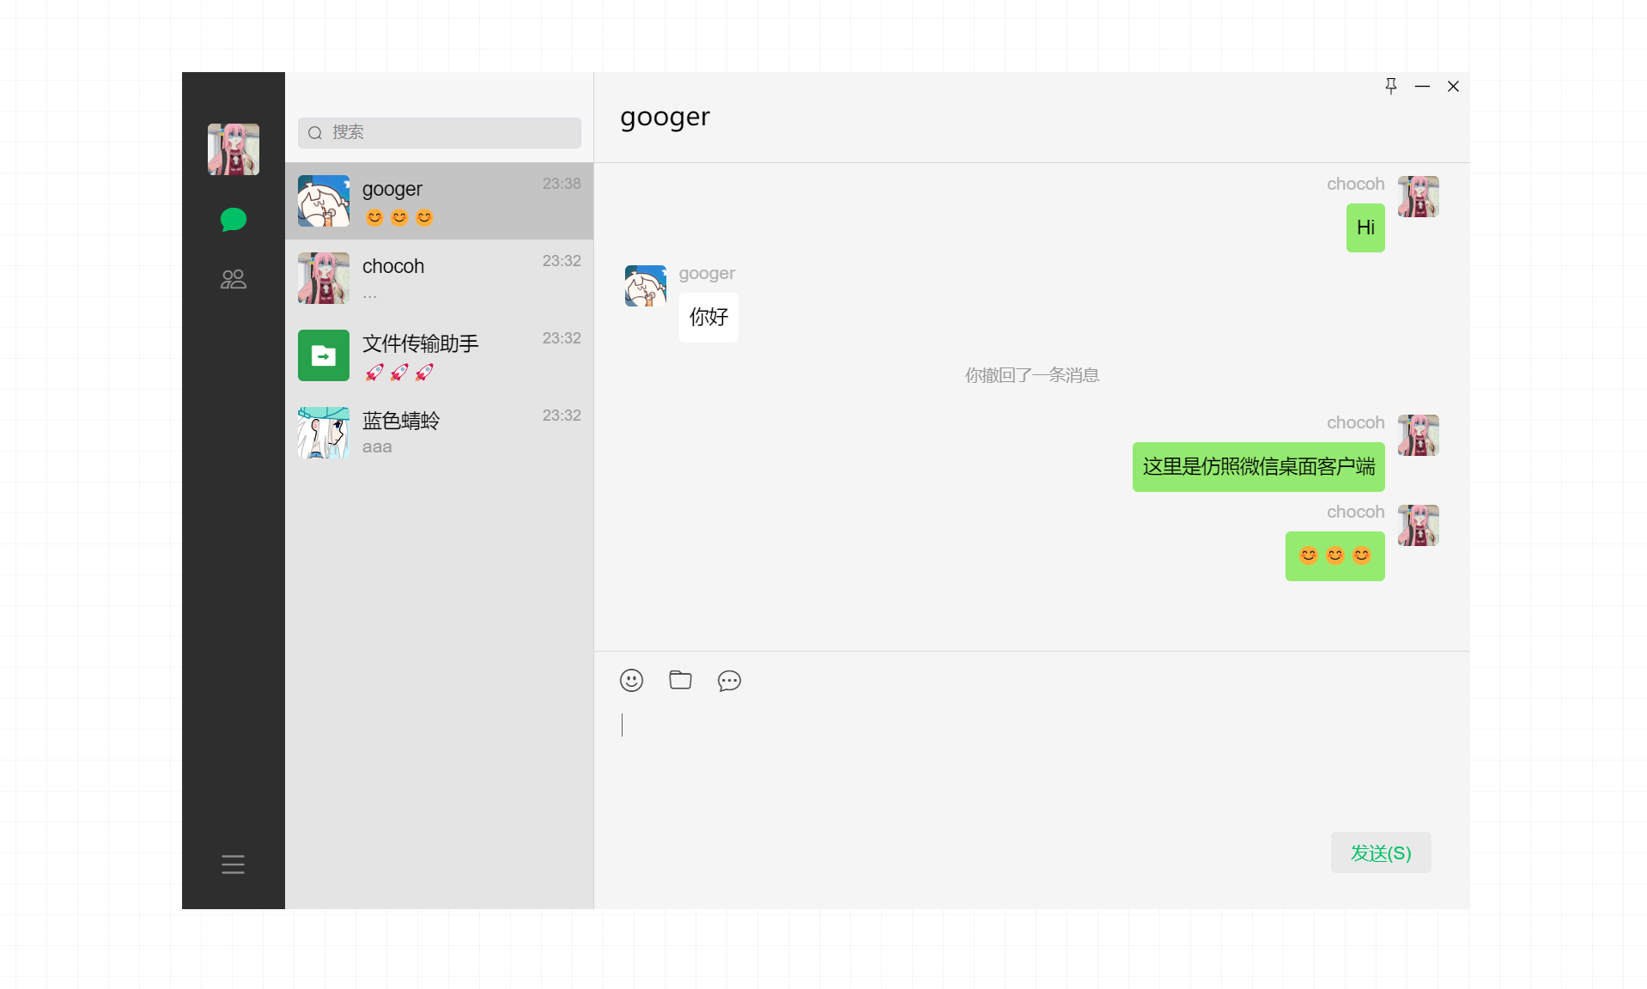The width and height of the screenshot is (1647, 989).
Task: Click 23:38 timestamp on googer row
Action: tap(562, 184)
